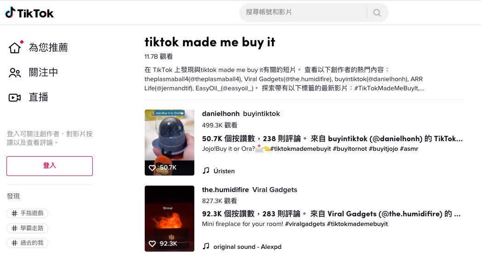This screenshot has height=253, width=481.
Task: Open danielhonh creator profile link
Action: click(x=221, y=114)
